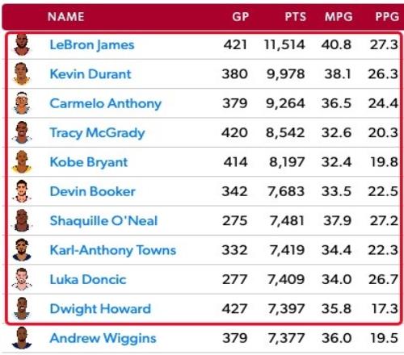Screen dimensions: 404x355
Task: Open the Dwight Howard name link
Action: 100,309
